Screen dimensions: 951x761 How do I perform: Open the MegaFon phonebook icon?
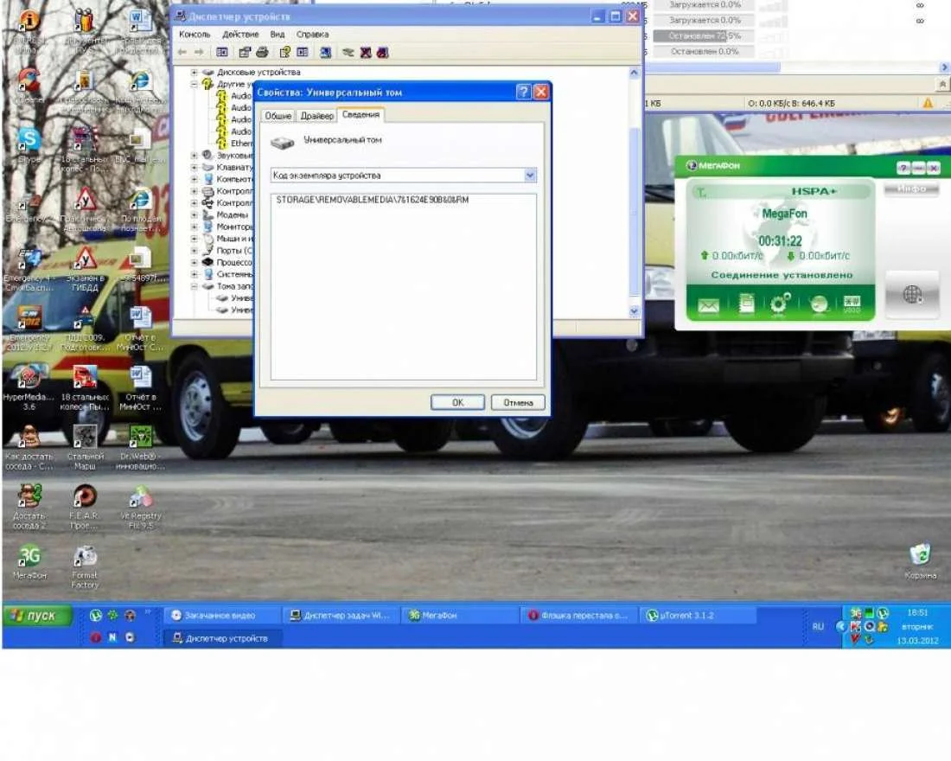pos(747,304)
